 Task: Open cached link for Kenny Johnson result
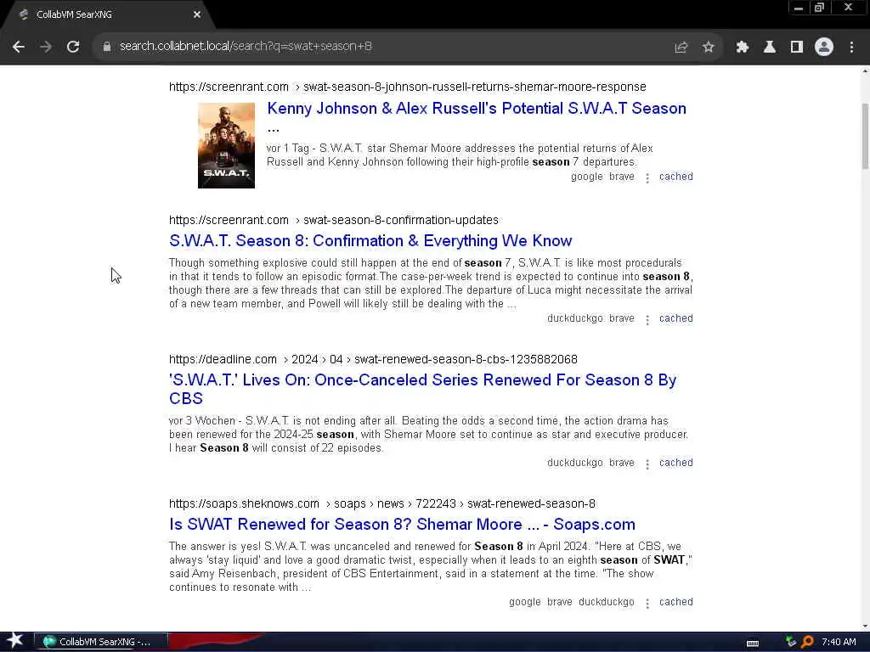point(675,177)
